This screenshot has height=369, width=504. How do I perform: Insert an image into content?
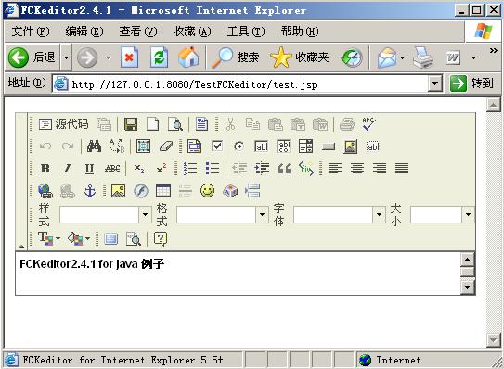coord(118,191)
